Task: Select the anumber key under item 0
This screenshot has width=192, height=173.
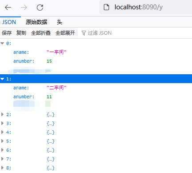Action: [24, 61]
